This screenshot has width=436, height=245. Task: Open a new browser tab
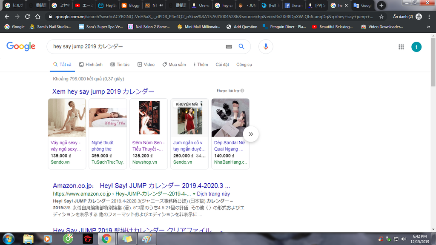click(x=381, y=5)
